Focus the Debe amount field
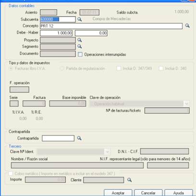The height and width of the screenshot is (196, 196). (x=56, y=33)
